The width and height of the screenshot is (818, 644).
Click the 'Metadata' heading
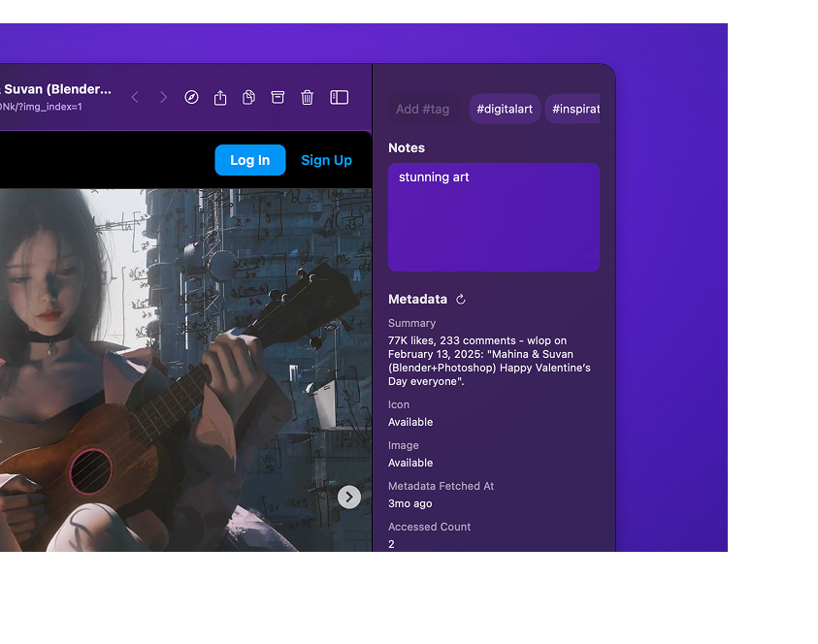click(x=417, y=300)
